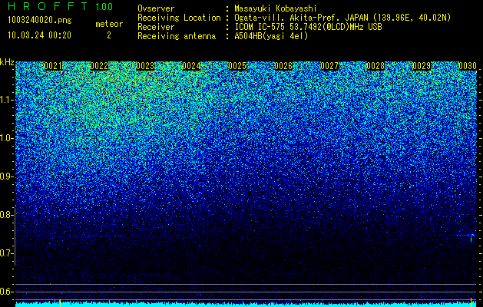483x307 pixels.
Task: Click the Receiving Location field label
Action: click(179, 18)
